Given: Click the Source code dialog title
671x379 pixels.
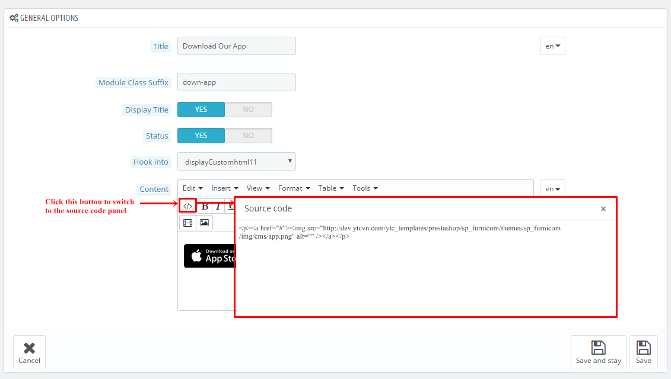Looking at the screenshot, I should click(268, 208).
